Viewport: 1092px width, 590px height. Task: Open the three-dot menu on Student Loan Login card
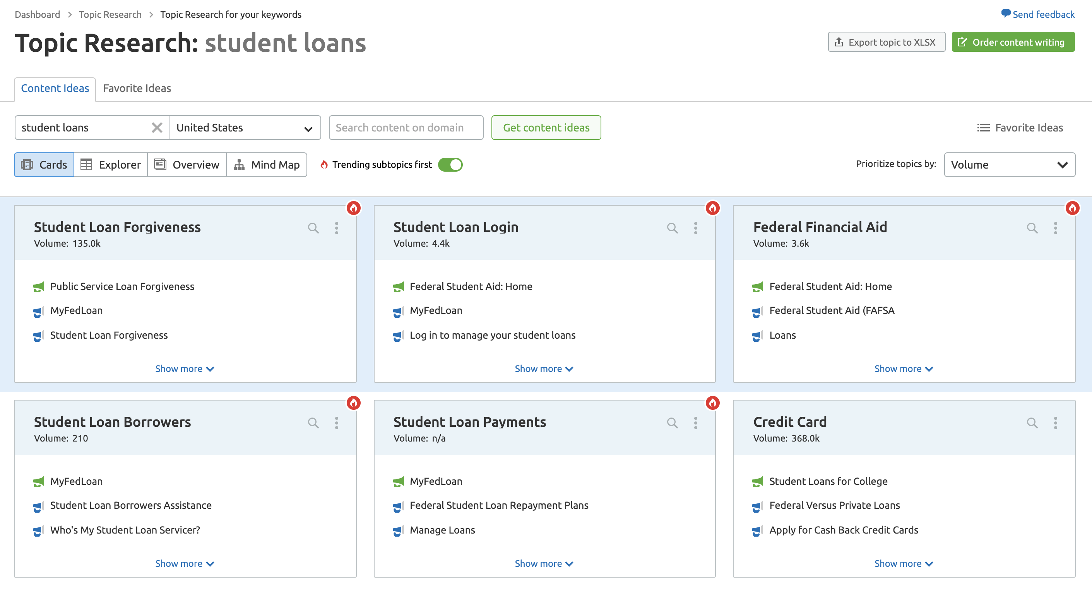coord(696,228)
